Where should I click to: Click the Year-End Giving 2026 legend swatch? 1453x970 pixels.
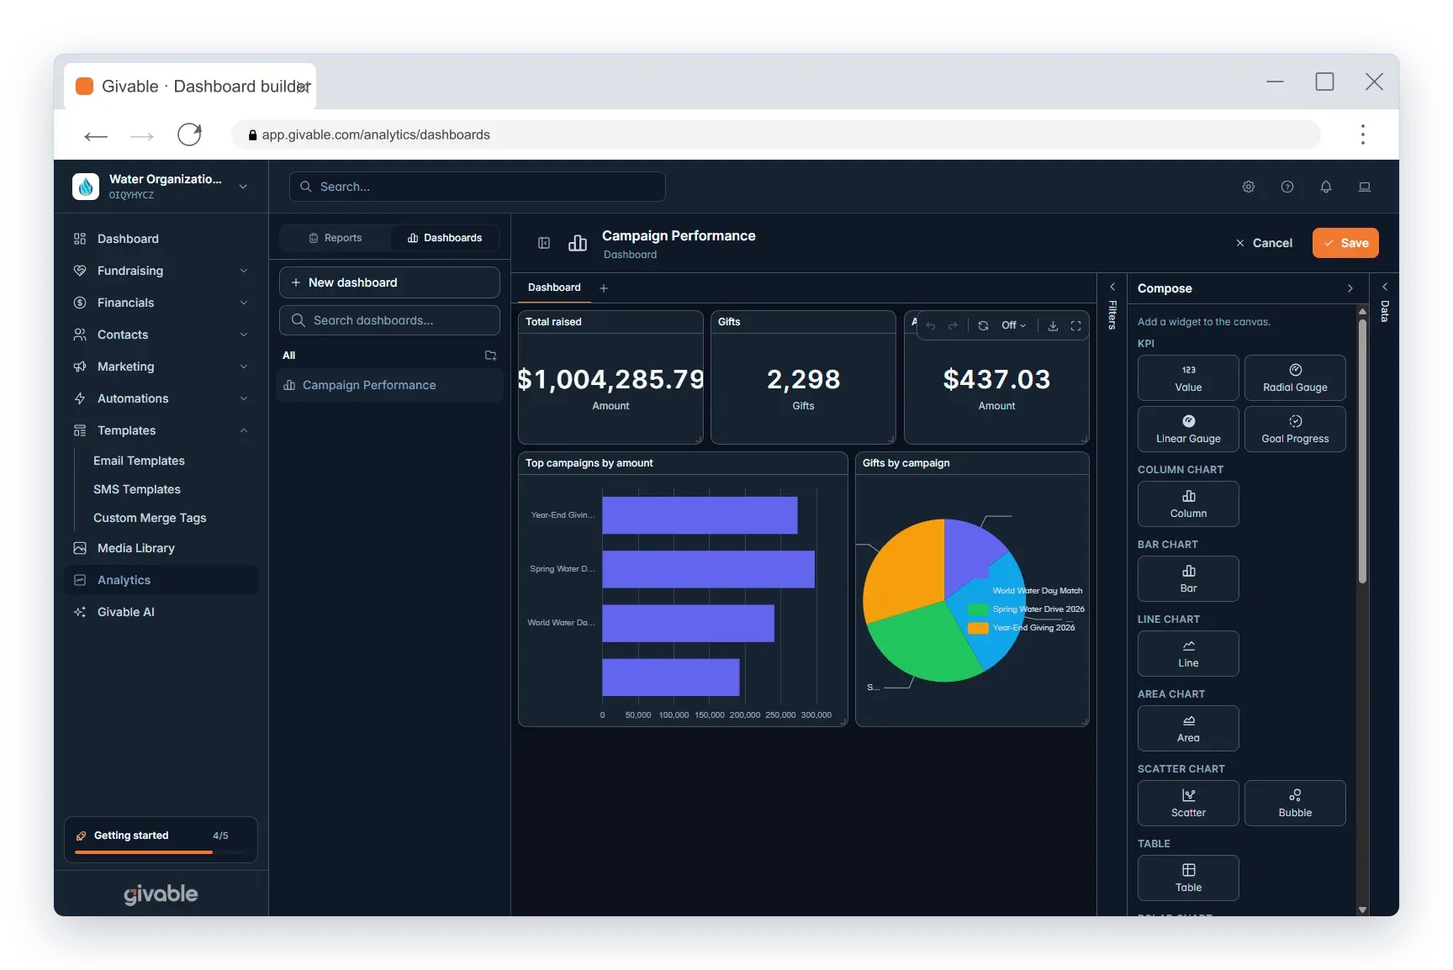(x=978, y=628)
